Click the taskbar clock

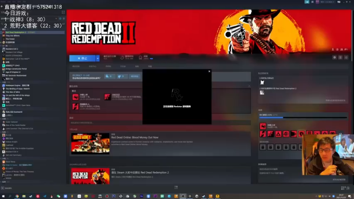click(x=341, y=196)
